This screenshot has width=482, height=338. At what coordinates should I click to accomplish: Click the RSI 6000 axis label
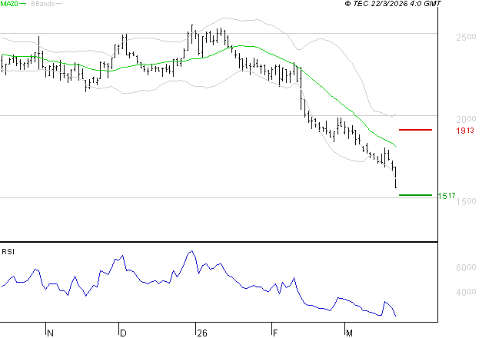tap(466, 267)
